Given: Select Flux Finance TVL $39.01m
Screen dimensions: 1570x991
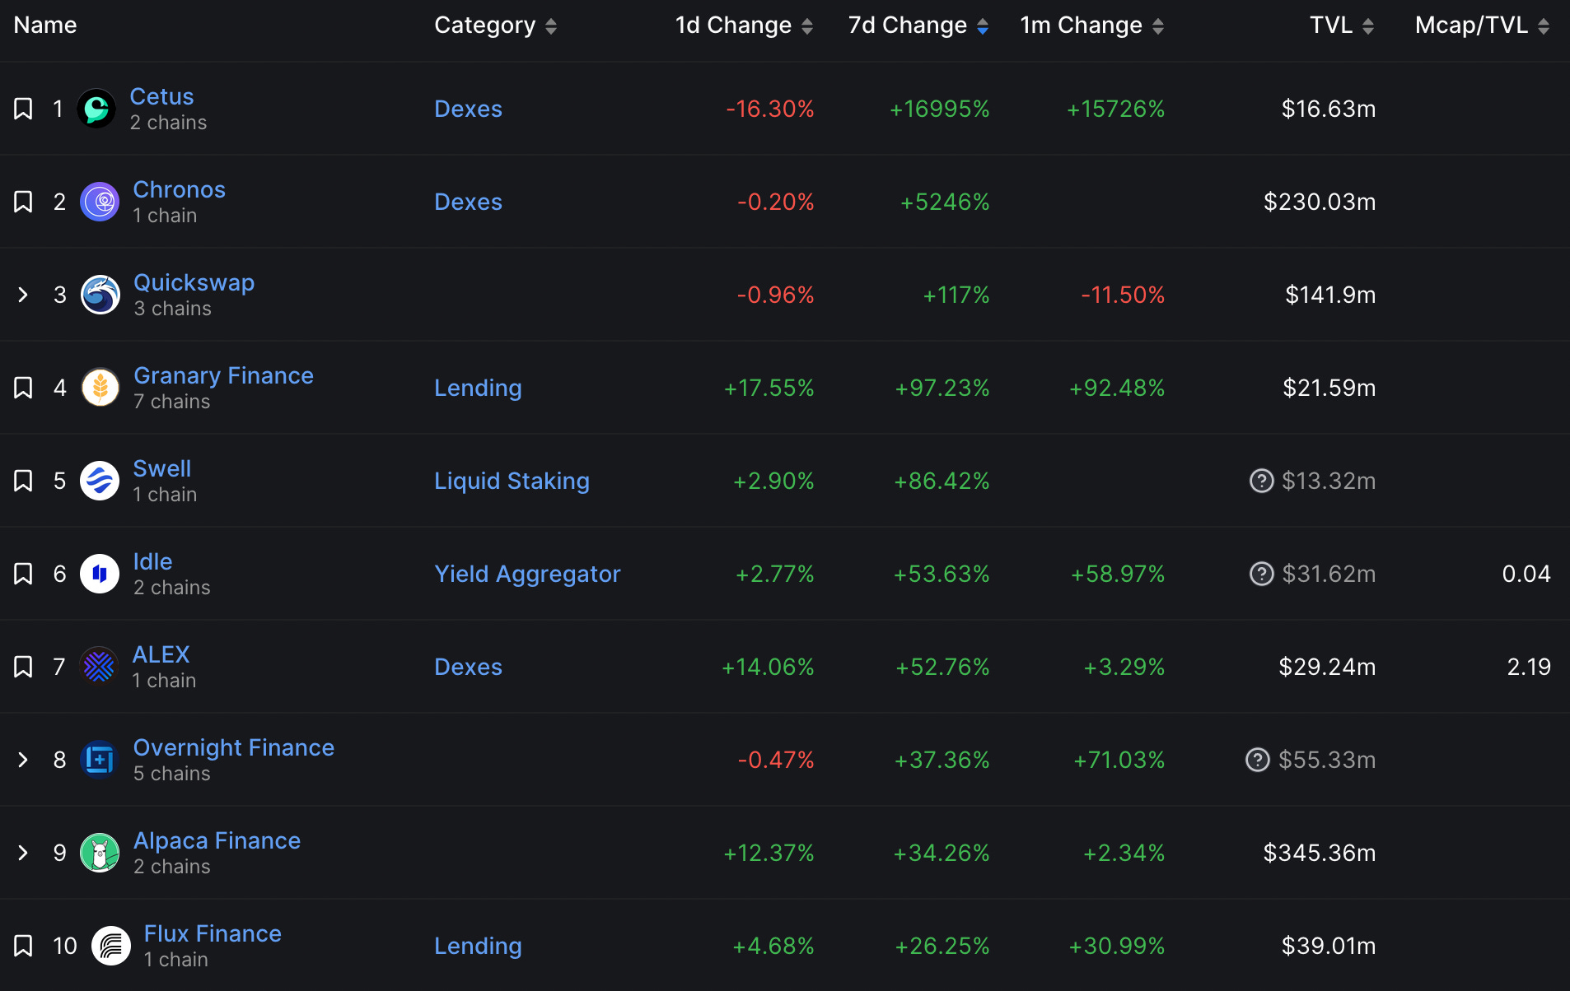Looking at the screenshot, I should pyautogui.click(x=1329, y=946).
